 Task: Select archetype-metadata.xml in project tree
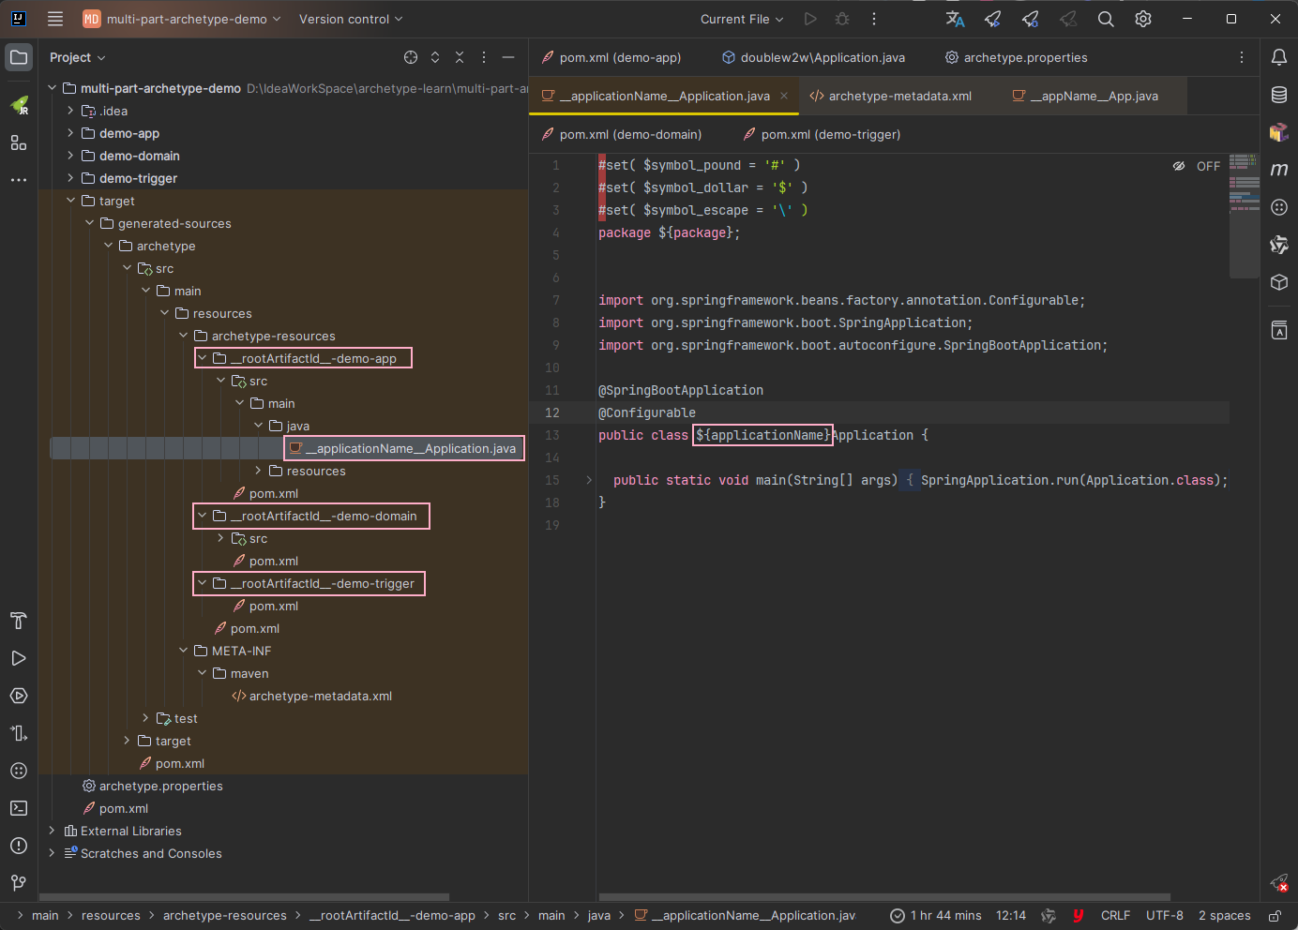coord(321,696)
